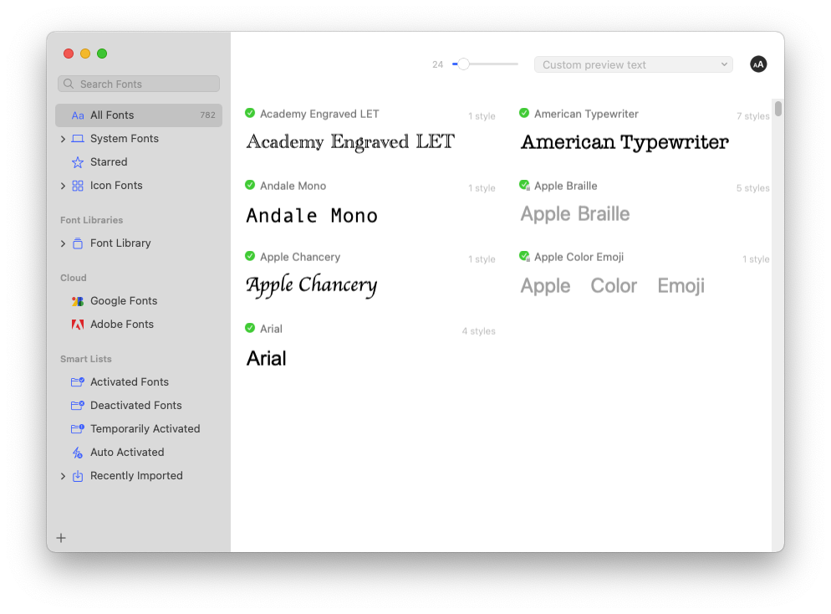The width and height of the screenshot is (831, 614).
Task: Click the Adobe Fonts logo icon
Action: (78, 325)
